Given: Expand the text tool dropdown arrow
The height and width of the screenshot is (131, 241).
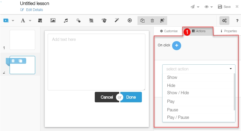Looking at the screenshot, I should [30, 21].
